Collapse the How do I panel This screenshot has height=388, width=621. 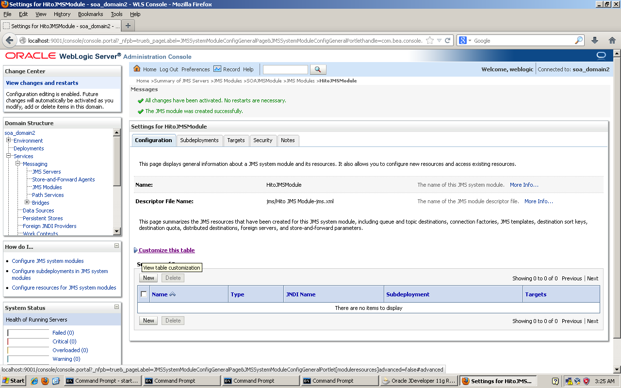[x=116, y=246]
